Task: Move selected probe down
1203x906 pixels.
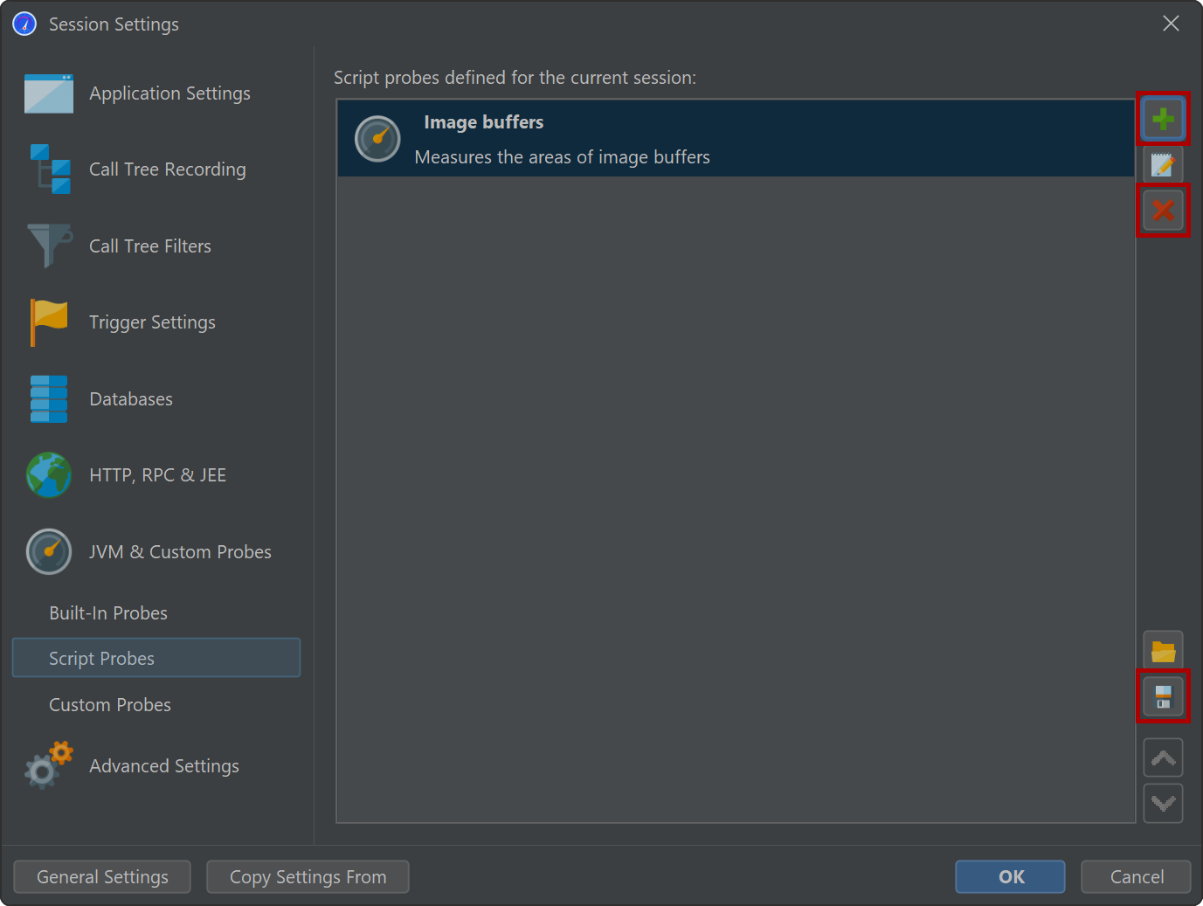Action: tap(1163, 803)
